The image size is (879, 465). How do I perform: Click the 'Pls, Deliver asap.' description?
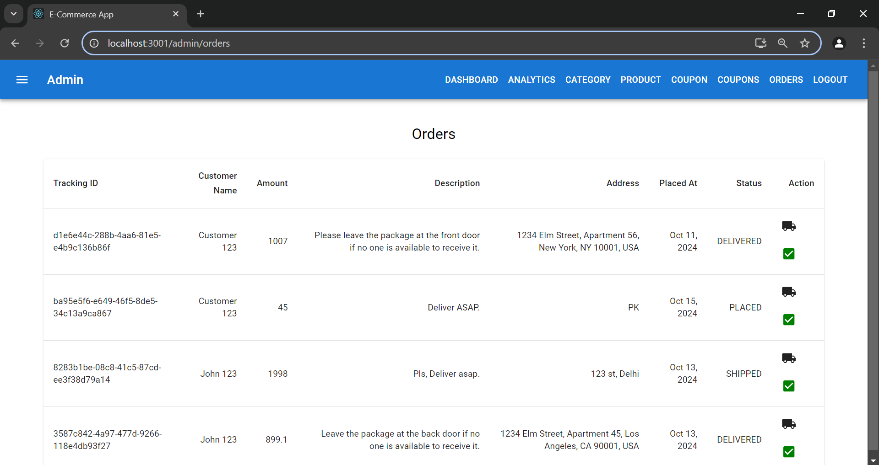pos(446,374)
